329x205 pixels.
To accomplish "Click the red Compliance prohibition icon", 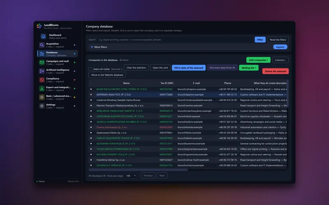I will 42,80.
